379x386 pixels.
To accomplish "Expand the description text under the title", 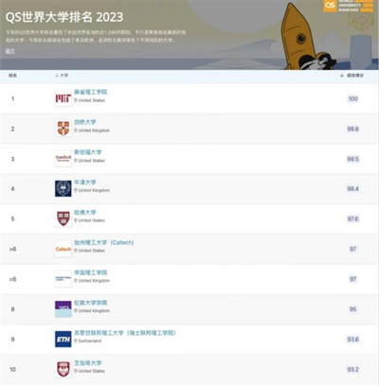I will pyautogui.click(x=10, y=51).
